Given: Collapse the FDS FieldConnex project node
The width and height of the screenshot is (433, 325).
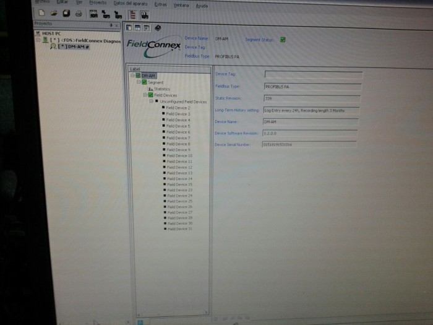Looking at the screenshot, I should pyautogui.click(x=38, y=40).
